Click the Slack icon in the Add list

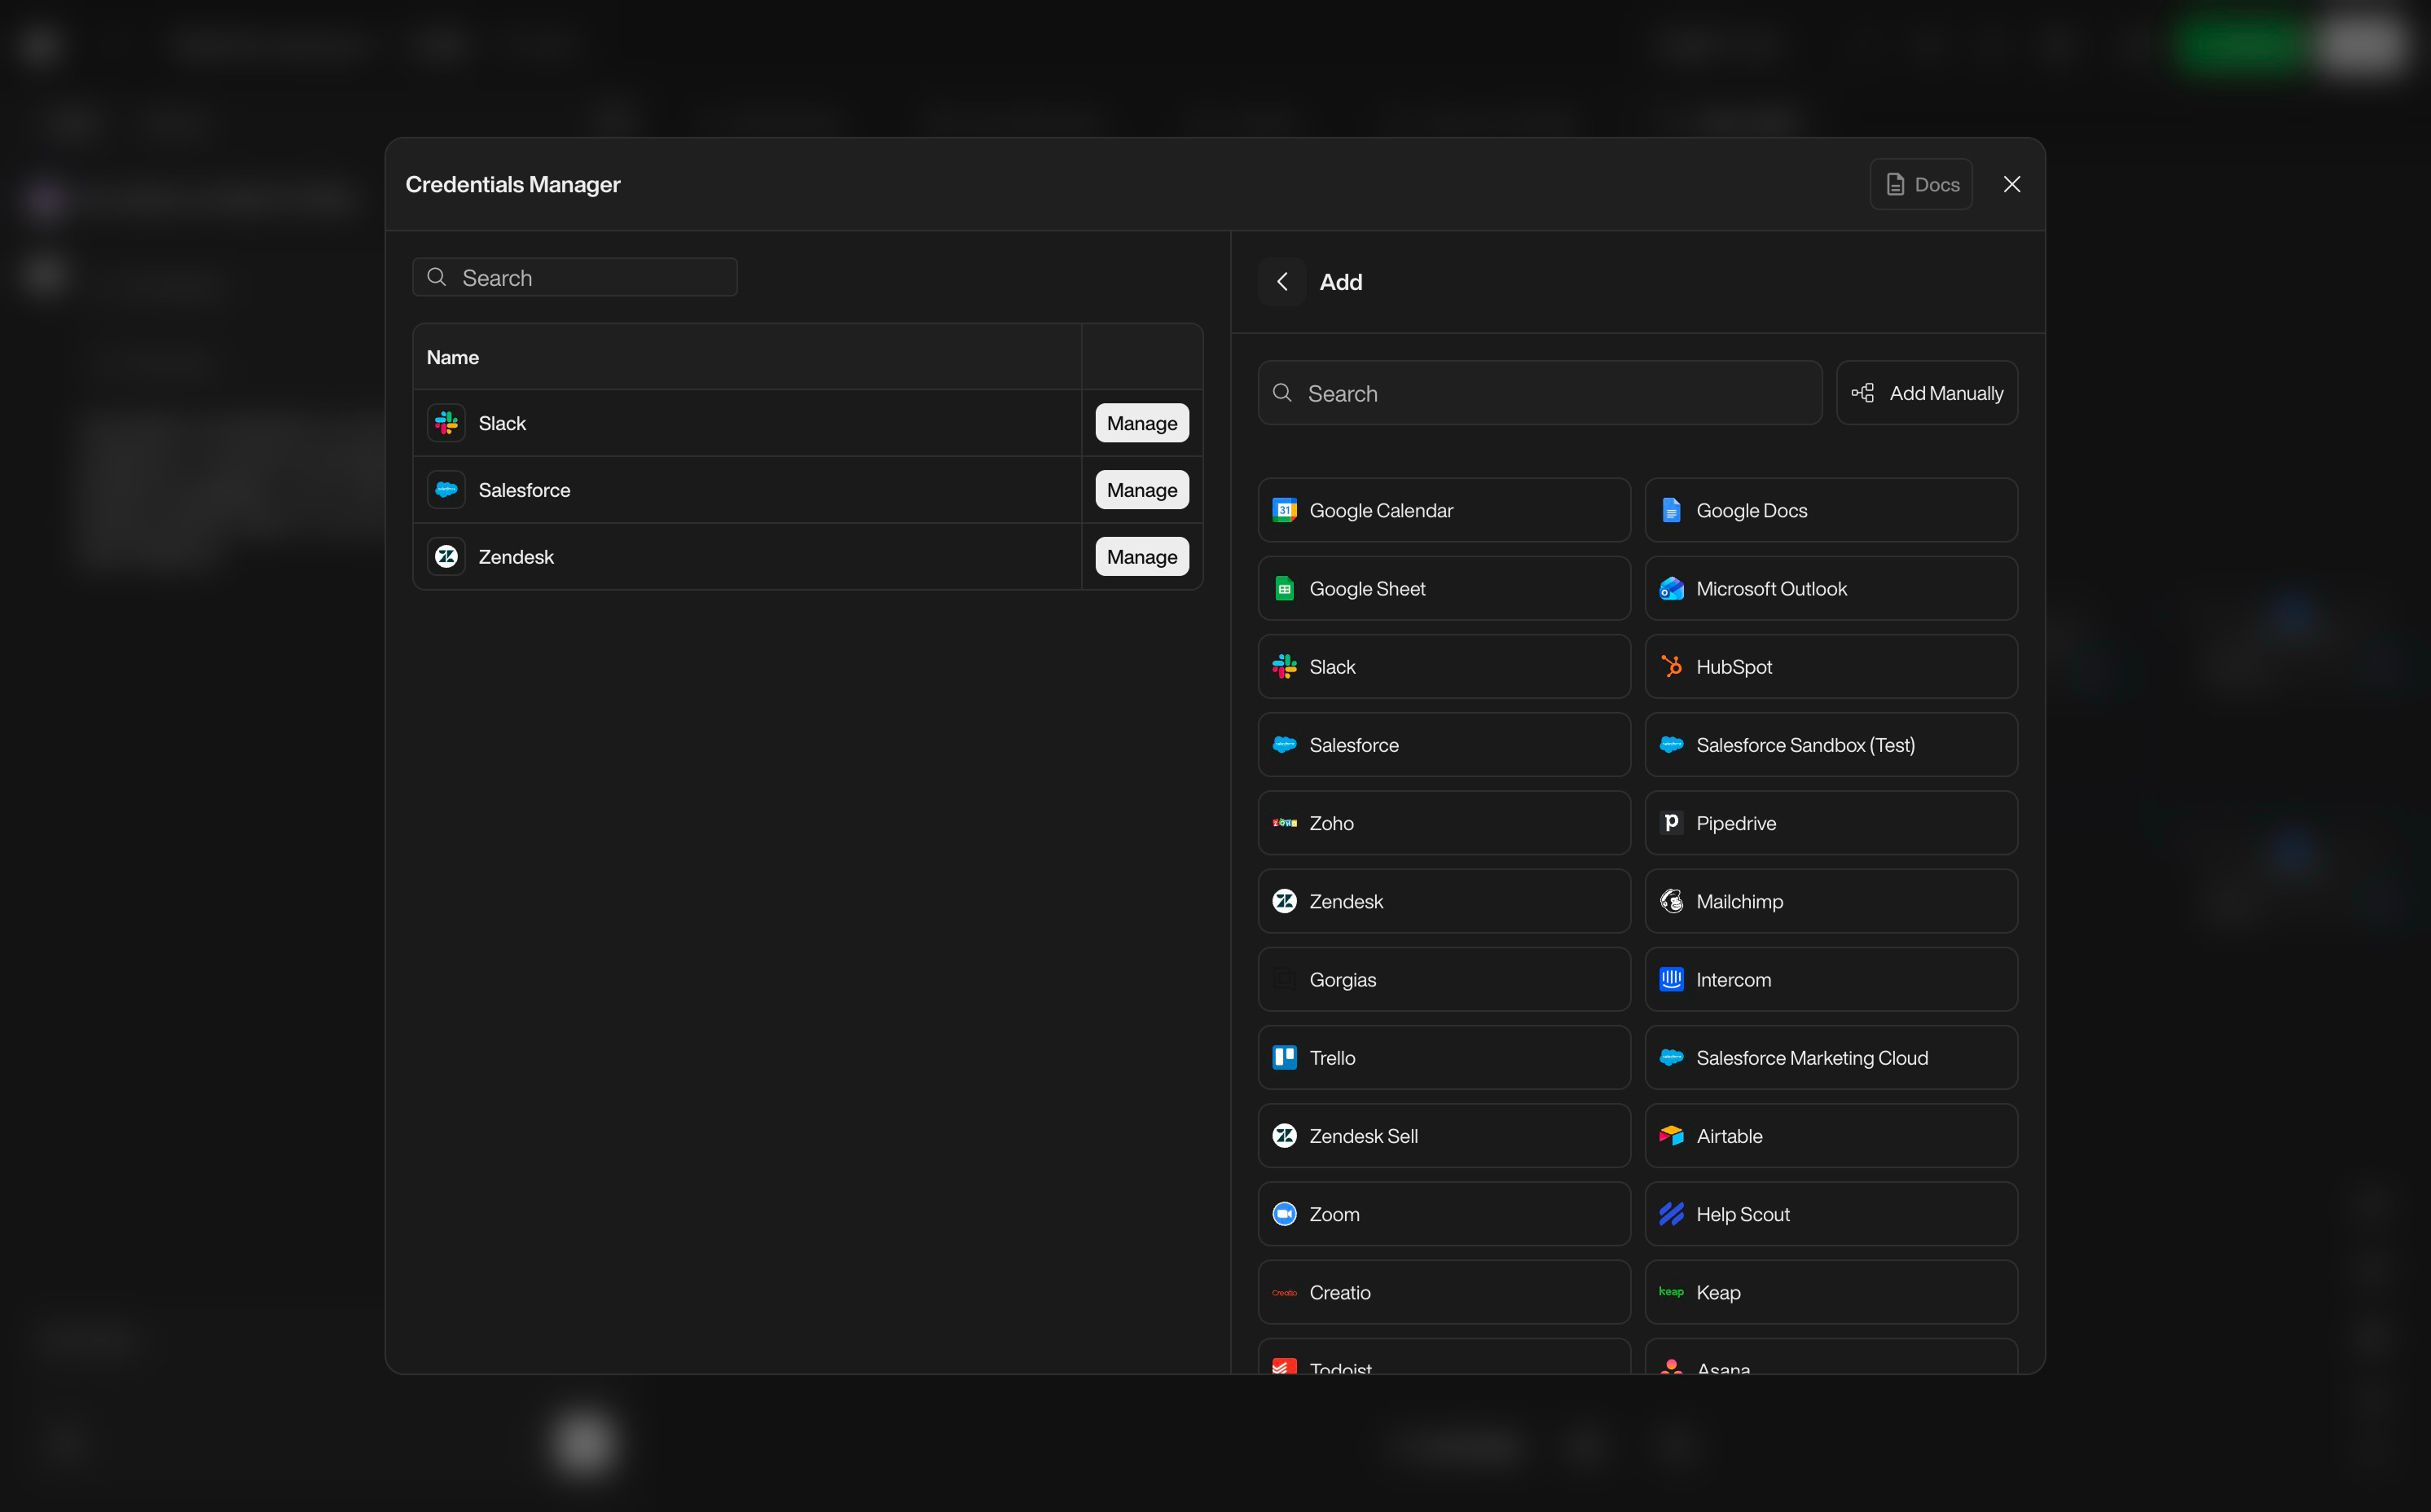1285,666
